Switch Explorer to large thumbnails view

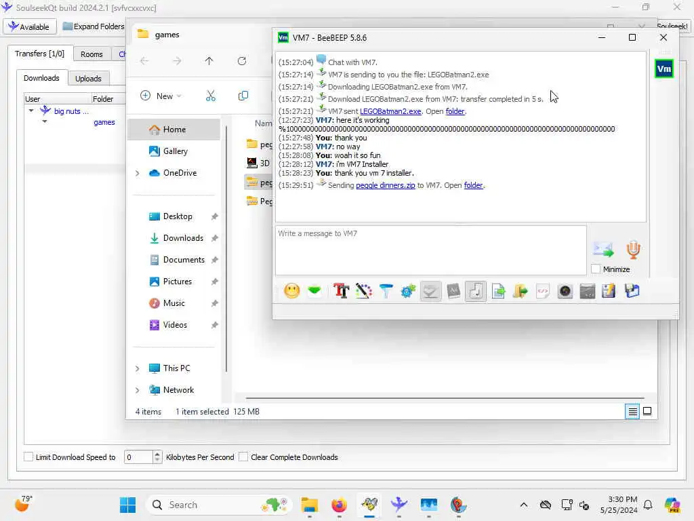[647, 412]
